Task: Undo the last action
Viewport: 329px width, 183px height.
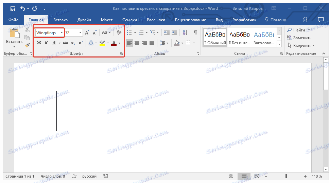Action: [x=23, y=8]
